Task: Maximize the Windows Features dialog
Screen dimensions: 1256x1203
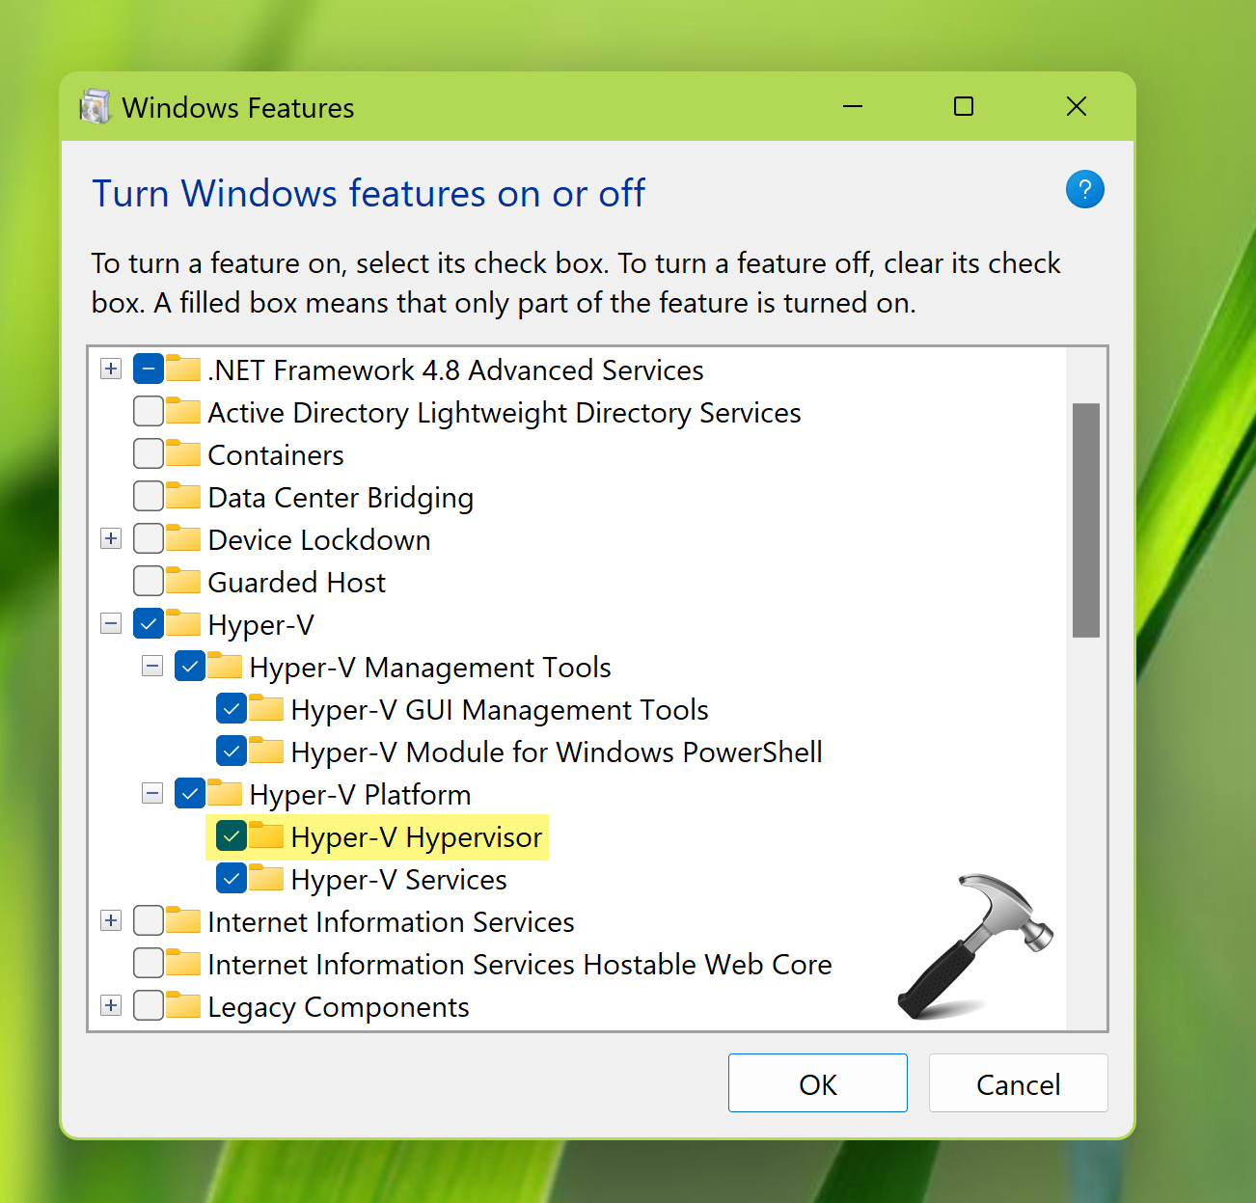Action: click(x=963, y=106)
